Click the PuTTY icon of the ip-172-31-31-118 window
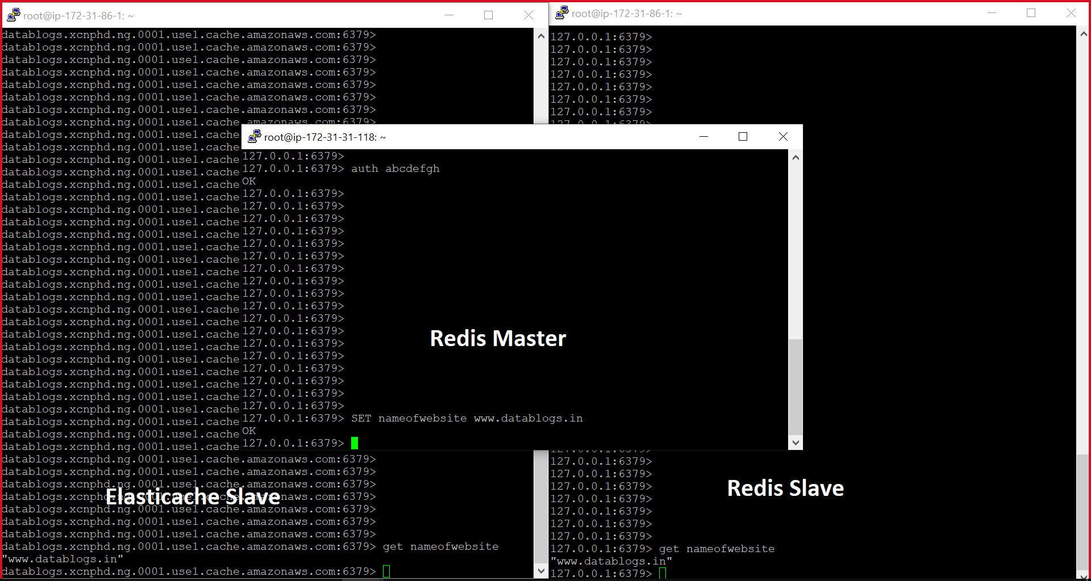 coord(255,137)
